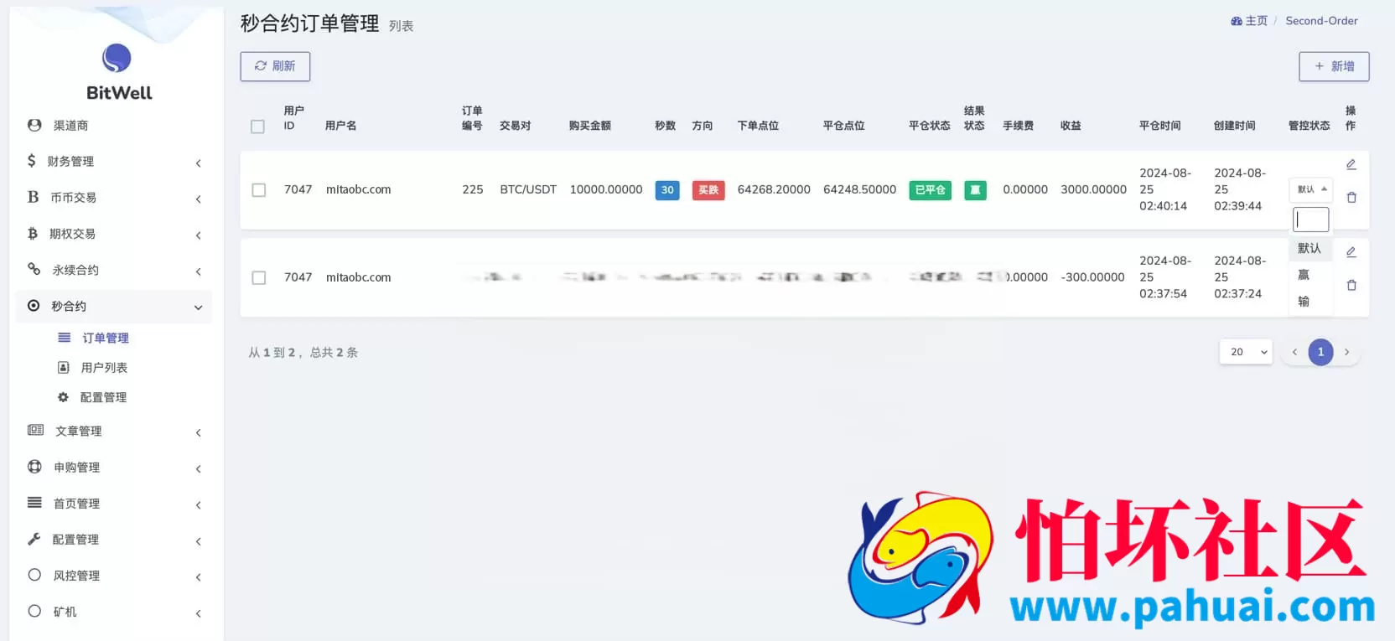Click the 刷新 refresh button
The height and width of the screenshot is (641, 1395).
(x=275, y=66)
